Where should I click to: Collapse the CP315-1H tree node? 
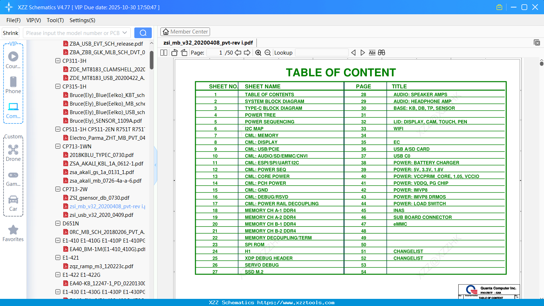pos(58,87)
